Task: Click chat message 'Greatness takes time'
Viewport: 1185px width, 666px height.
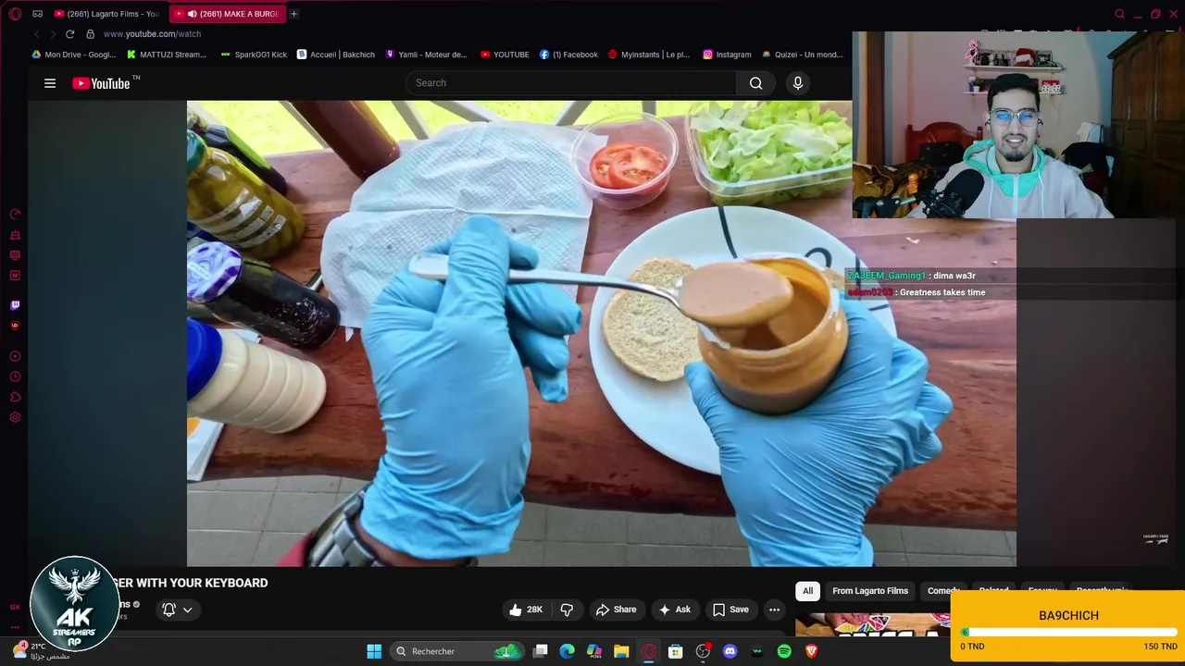Action: pos(942,292)
